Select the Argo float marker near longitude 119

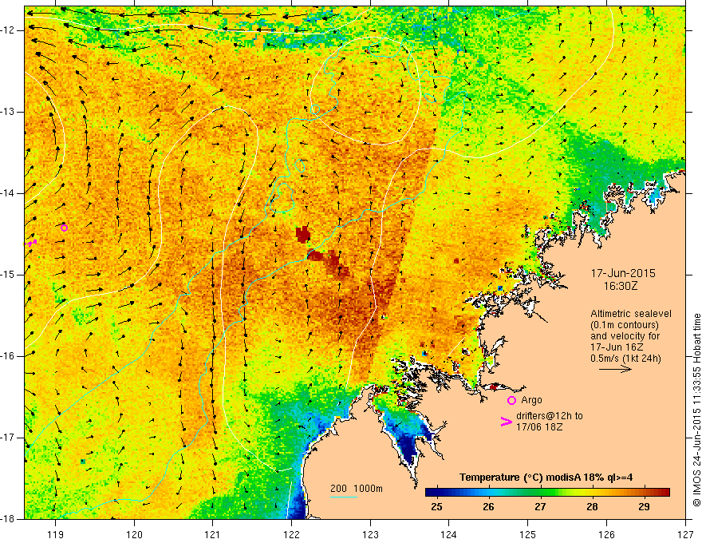tap(64, 228)
